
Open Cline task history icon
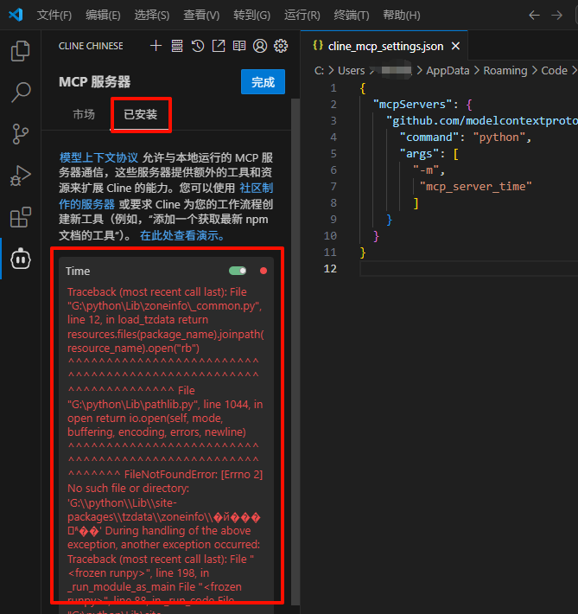coord(198,46)
